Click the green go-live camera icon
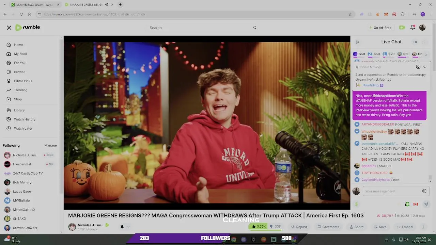Image resolution: width=436 pixels, height=245 pixels. (402, 28)
